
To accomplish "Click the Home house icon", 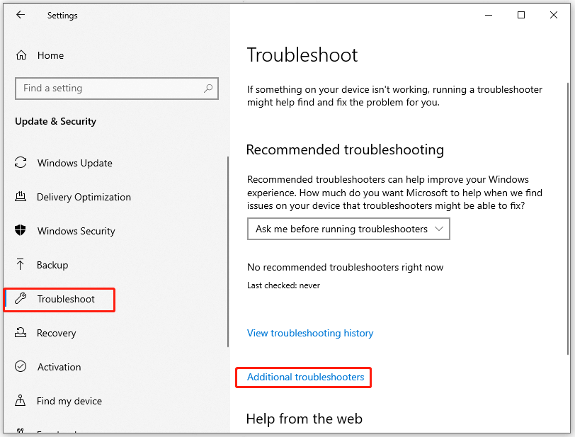I will pos(21,55).
